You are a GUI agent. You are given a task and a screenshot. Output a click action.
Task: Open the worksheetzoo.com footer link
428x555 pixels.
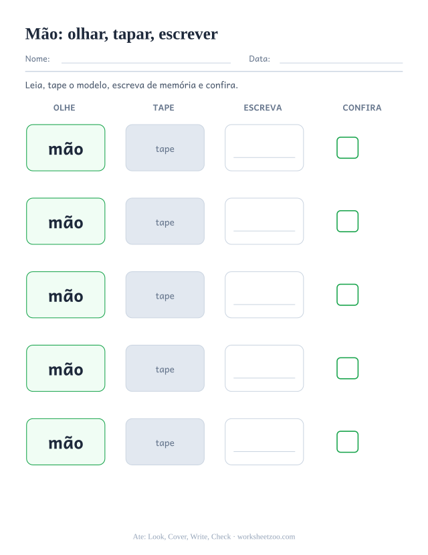266,537
